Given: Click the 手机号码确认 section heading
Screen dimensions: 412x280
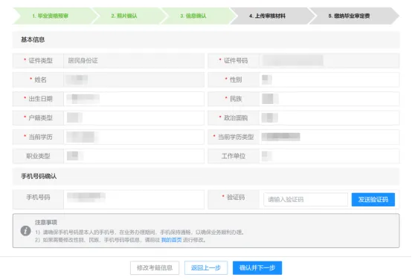Looking at the screenshot, I should [39, 176].
